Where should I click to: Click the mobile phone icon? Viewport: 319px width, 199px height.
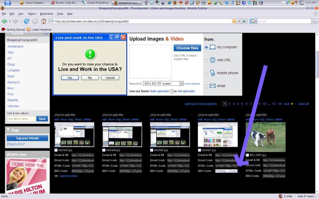tap(213, 73)
